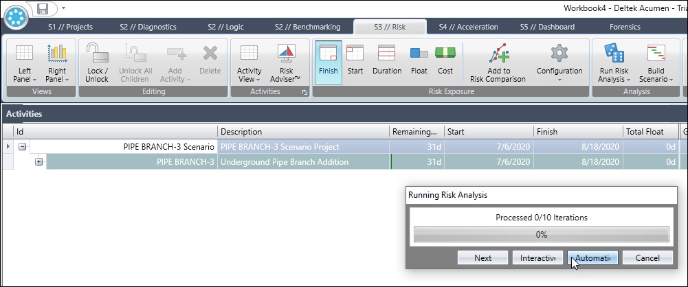This screenshot has height=287, width=688.
Task: Click Unlock All Children tool
Action: click(x=134, y=63)
